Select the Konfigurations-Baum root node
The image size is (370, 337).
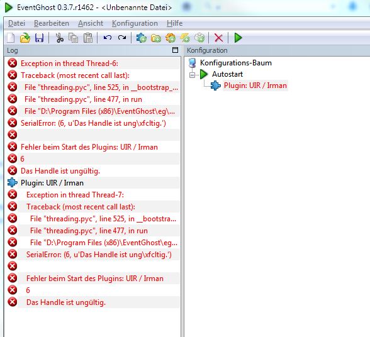tap(236, 63)
